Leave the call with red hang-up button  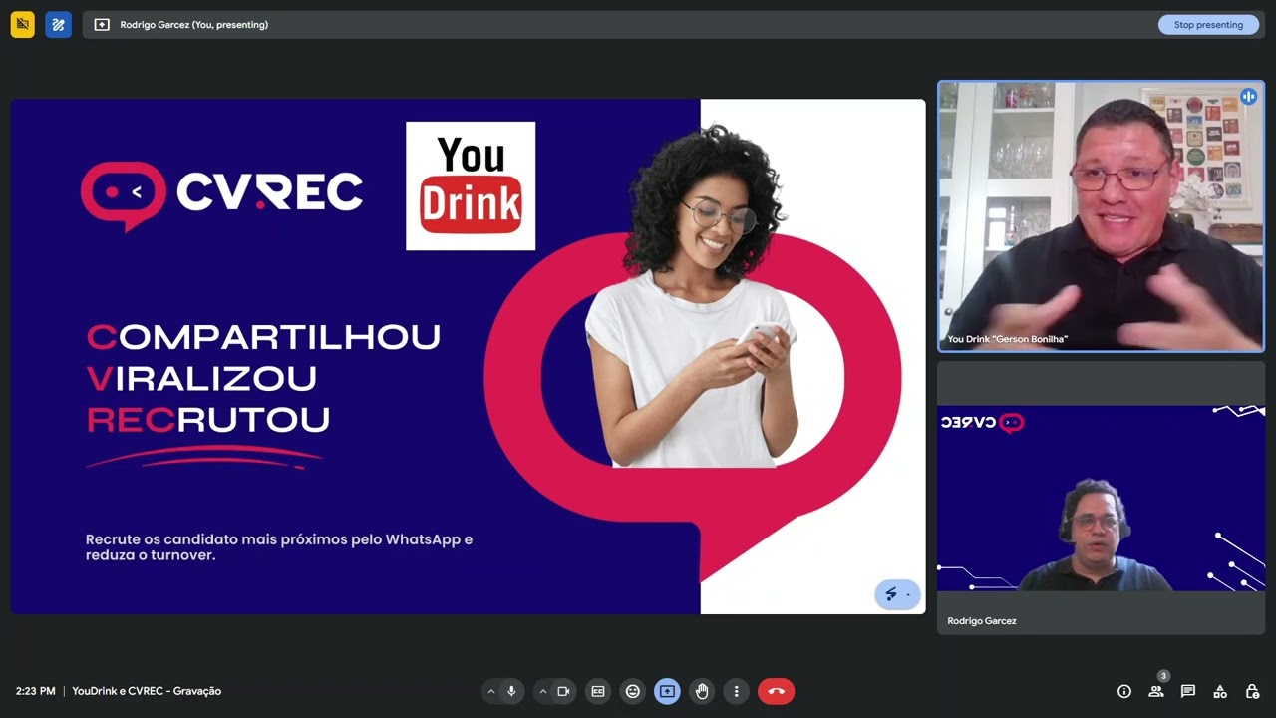click(777, 691)
